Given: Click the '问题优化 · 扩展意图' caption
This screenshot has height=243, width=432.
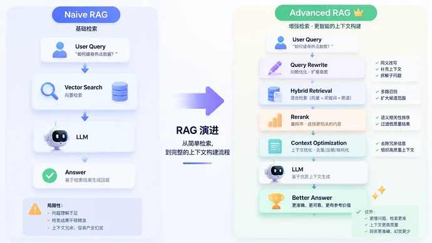Looking at the screenshot, I should tap(309, 72).
